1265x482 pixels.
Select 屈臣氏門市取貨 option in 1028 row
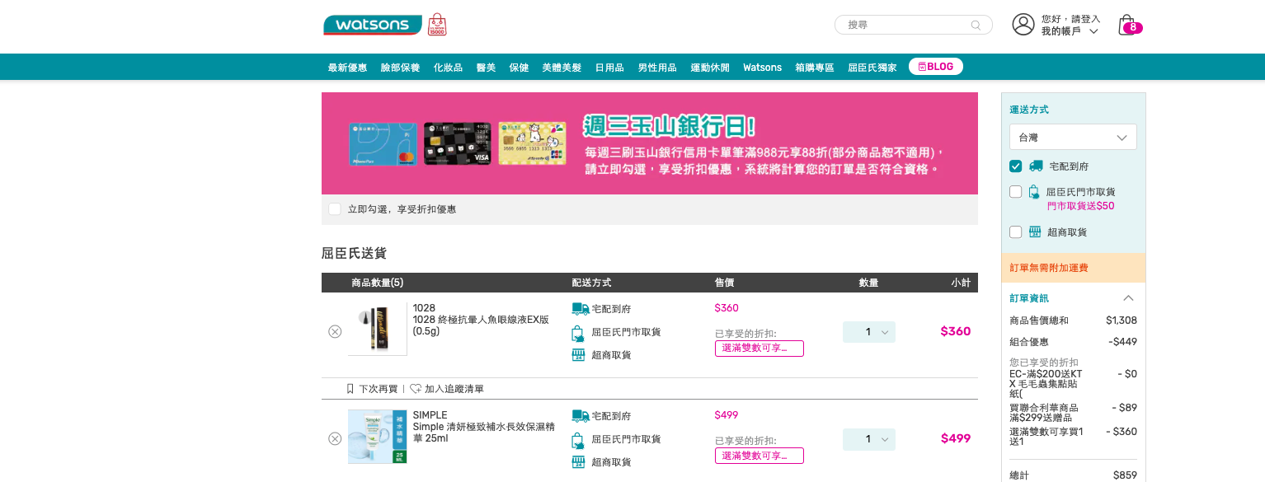point(627,332)
